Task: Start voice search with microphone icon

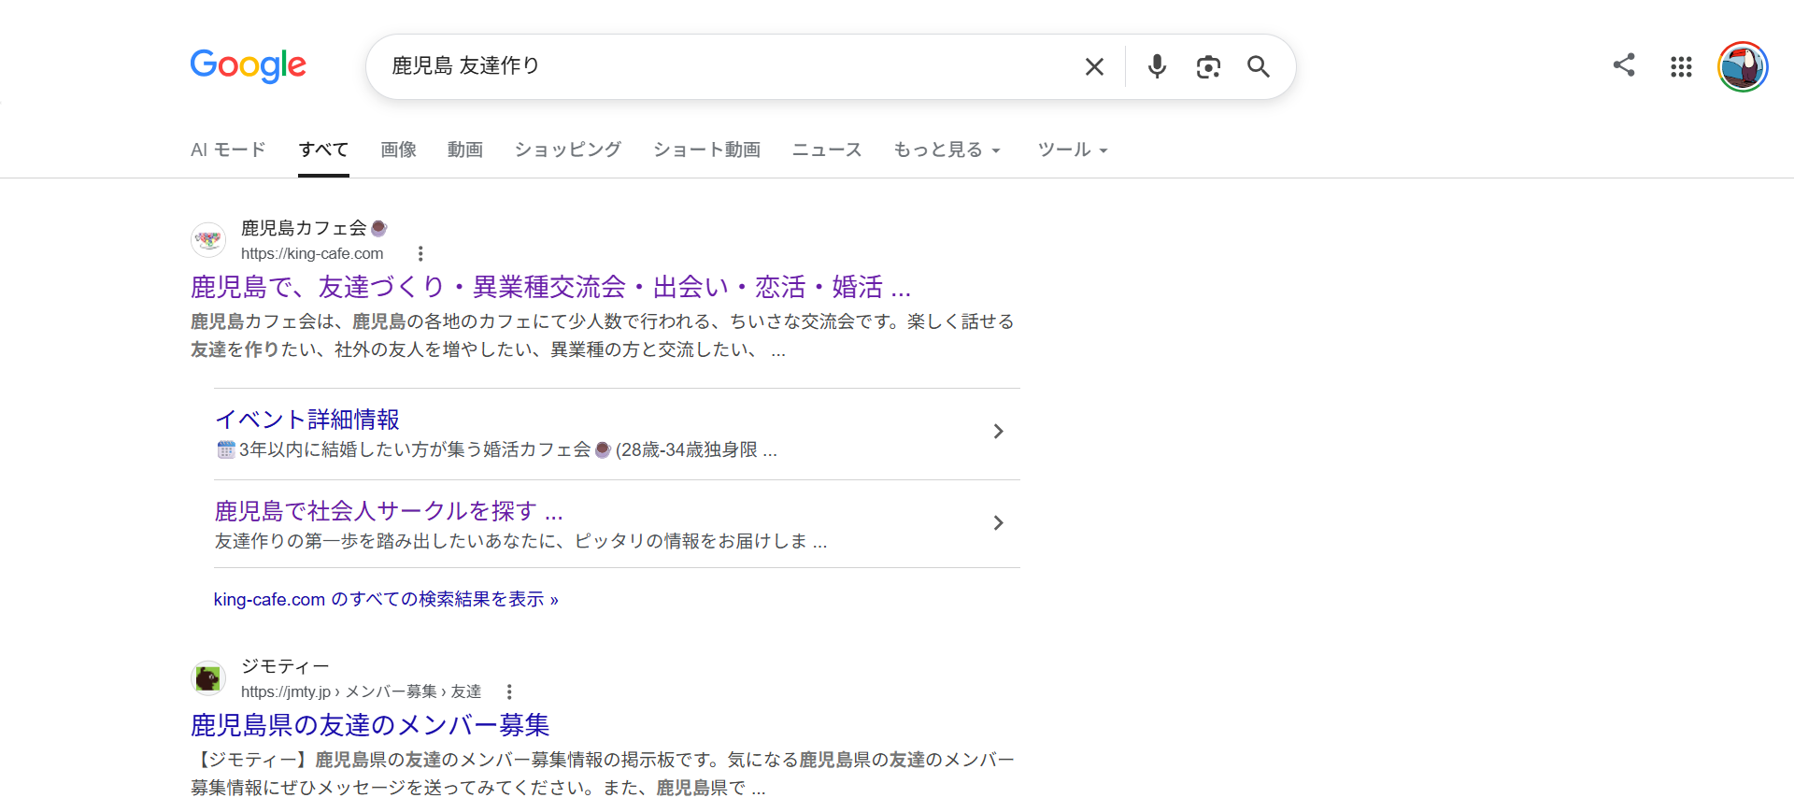Action: (x=1157, y=66)
